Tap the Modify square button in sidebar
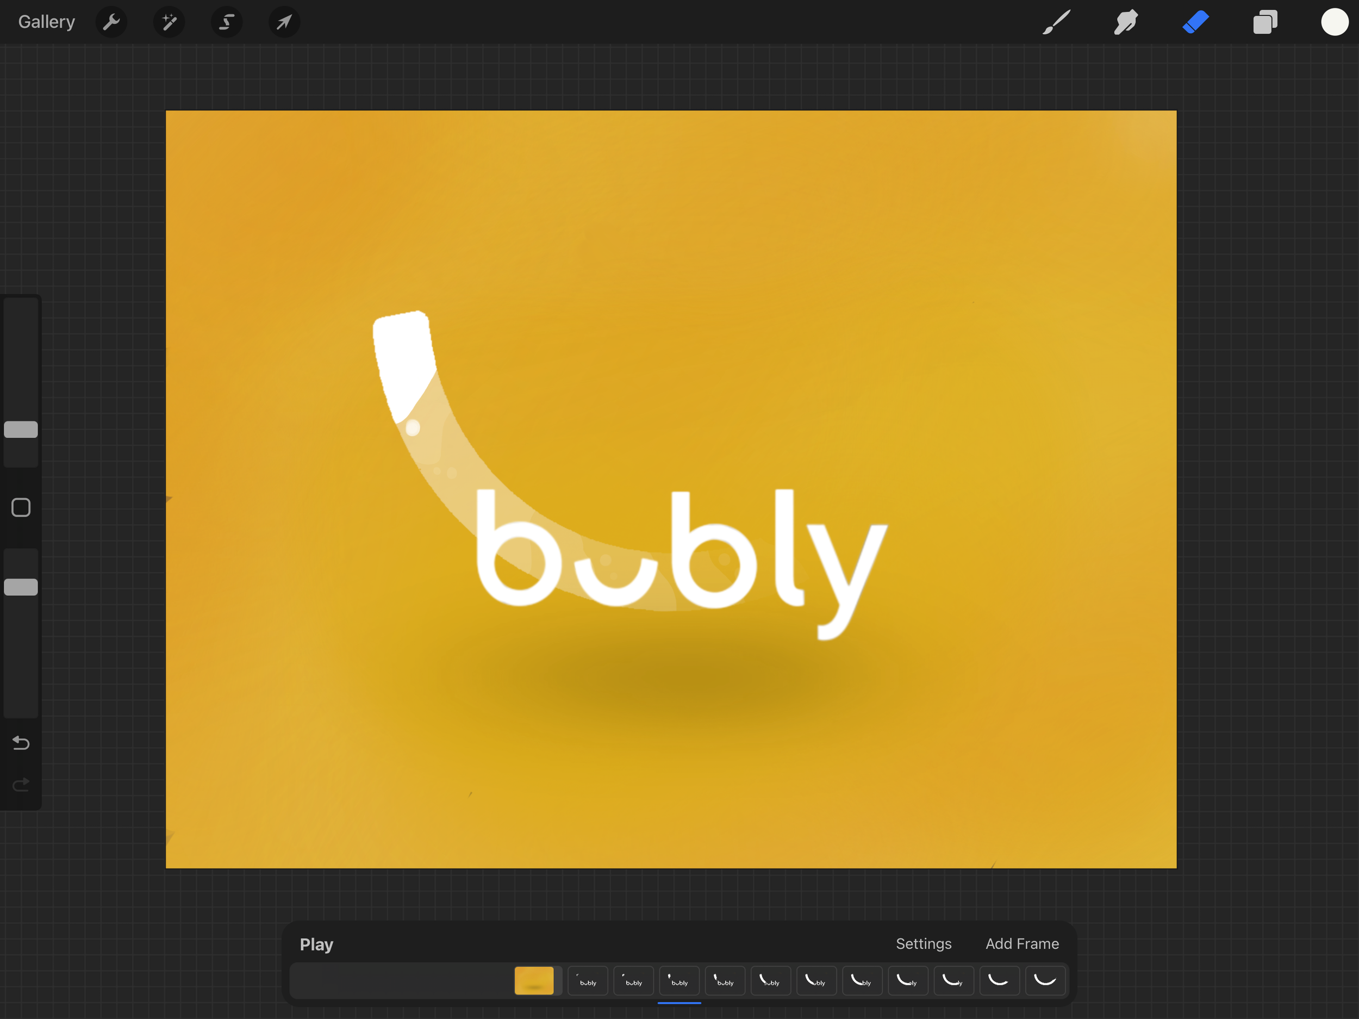The image size is (1359, 1019). (x=21, y=508)
